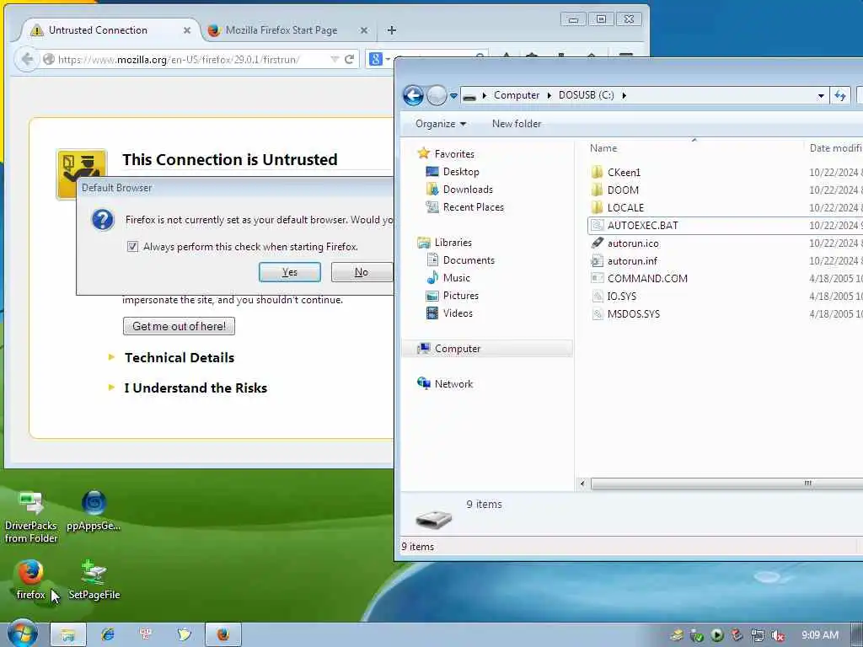Viewport: 863px width, 647px height.
Task: Open the Music library
Action: [456, 278]
